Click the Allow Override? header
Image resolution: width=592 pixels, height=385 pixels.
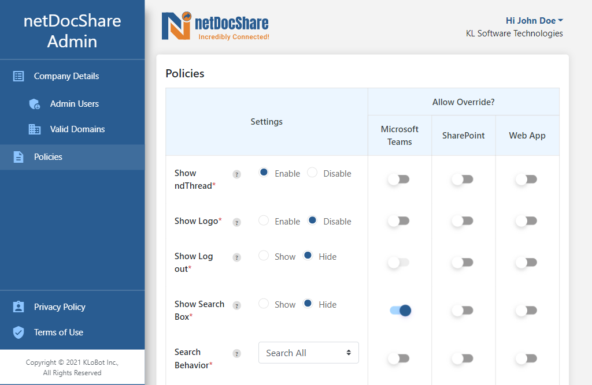click(463, 102)
